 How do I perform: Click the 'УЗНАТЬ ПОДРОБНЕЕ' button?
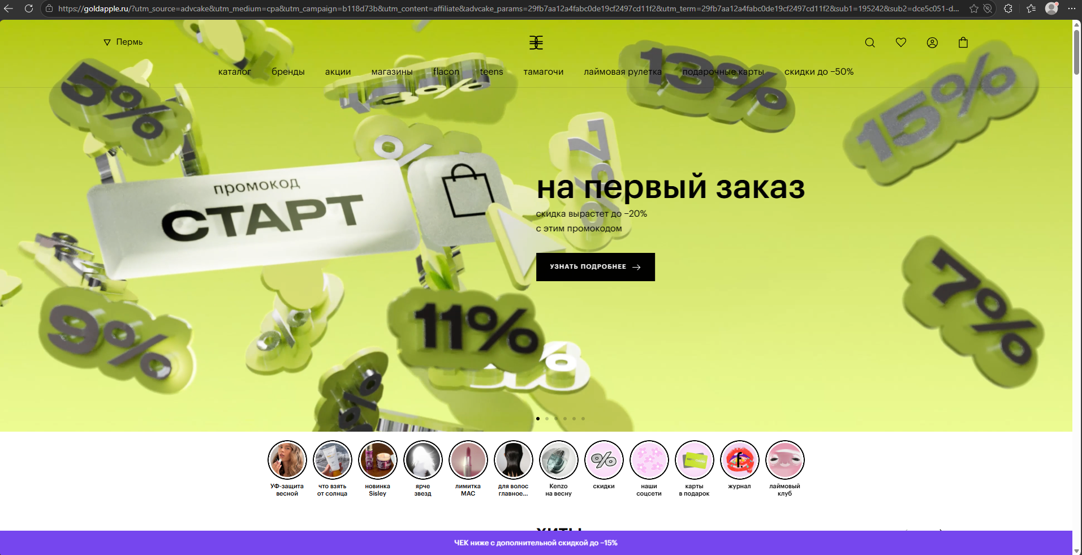[x=595, y=266]
